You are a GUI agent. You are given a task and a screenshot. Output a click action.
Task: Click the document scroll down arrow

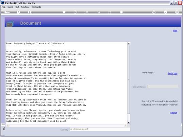pos(129,122)
